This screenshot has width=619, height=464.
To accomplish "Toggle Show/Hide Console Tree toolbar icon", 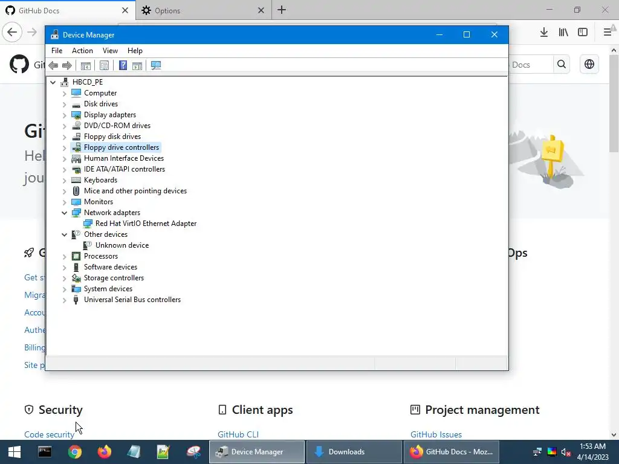I will pos(86,65).
